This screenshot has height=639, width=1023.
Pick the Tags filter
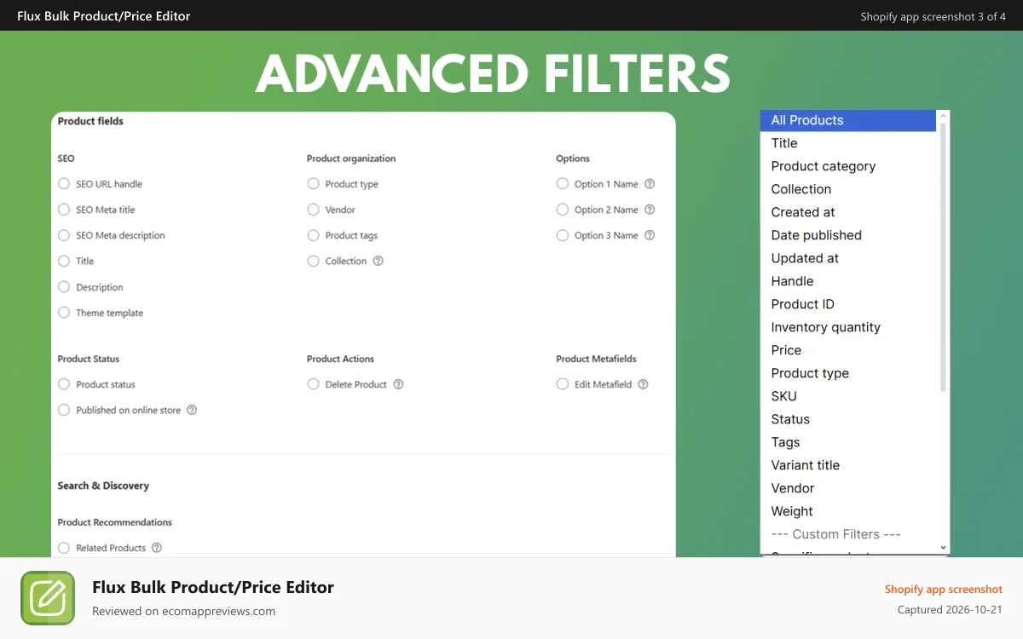[848, 442]
